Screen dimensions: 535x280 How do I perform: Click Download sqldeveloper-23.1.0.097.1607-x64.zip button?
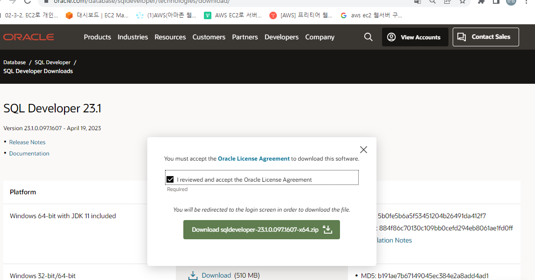(261, 229)
